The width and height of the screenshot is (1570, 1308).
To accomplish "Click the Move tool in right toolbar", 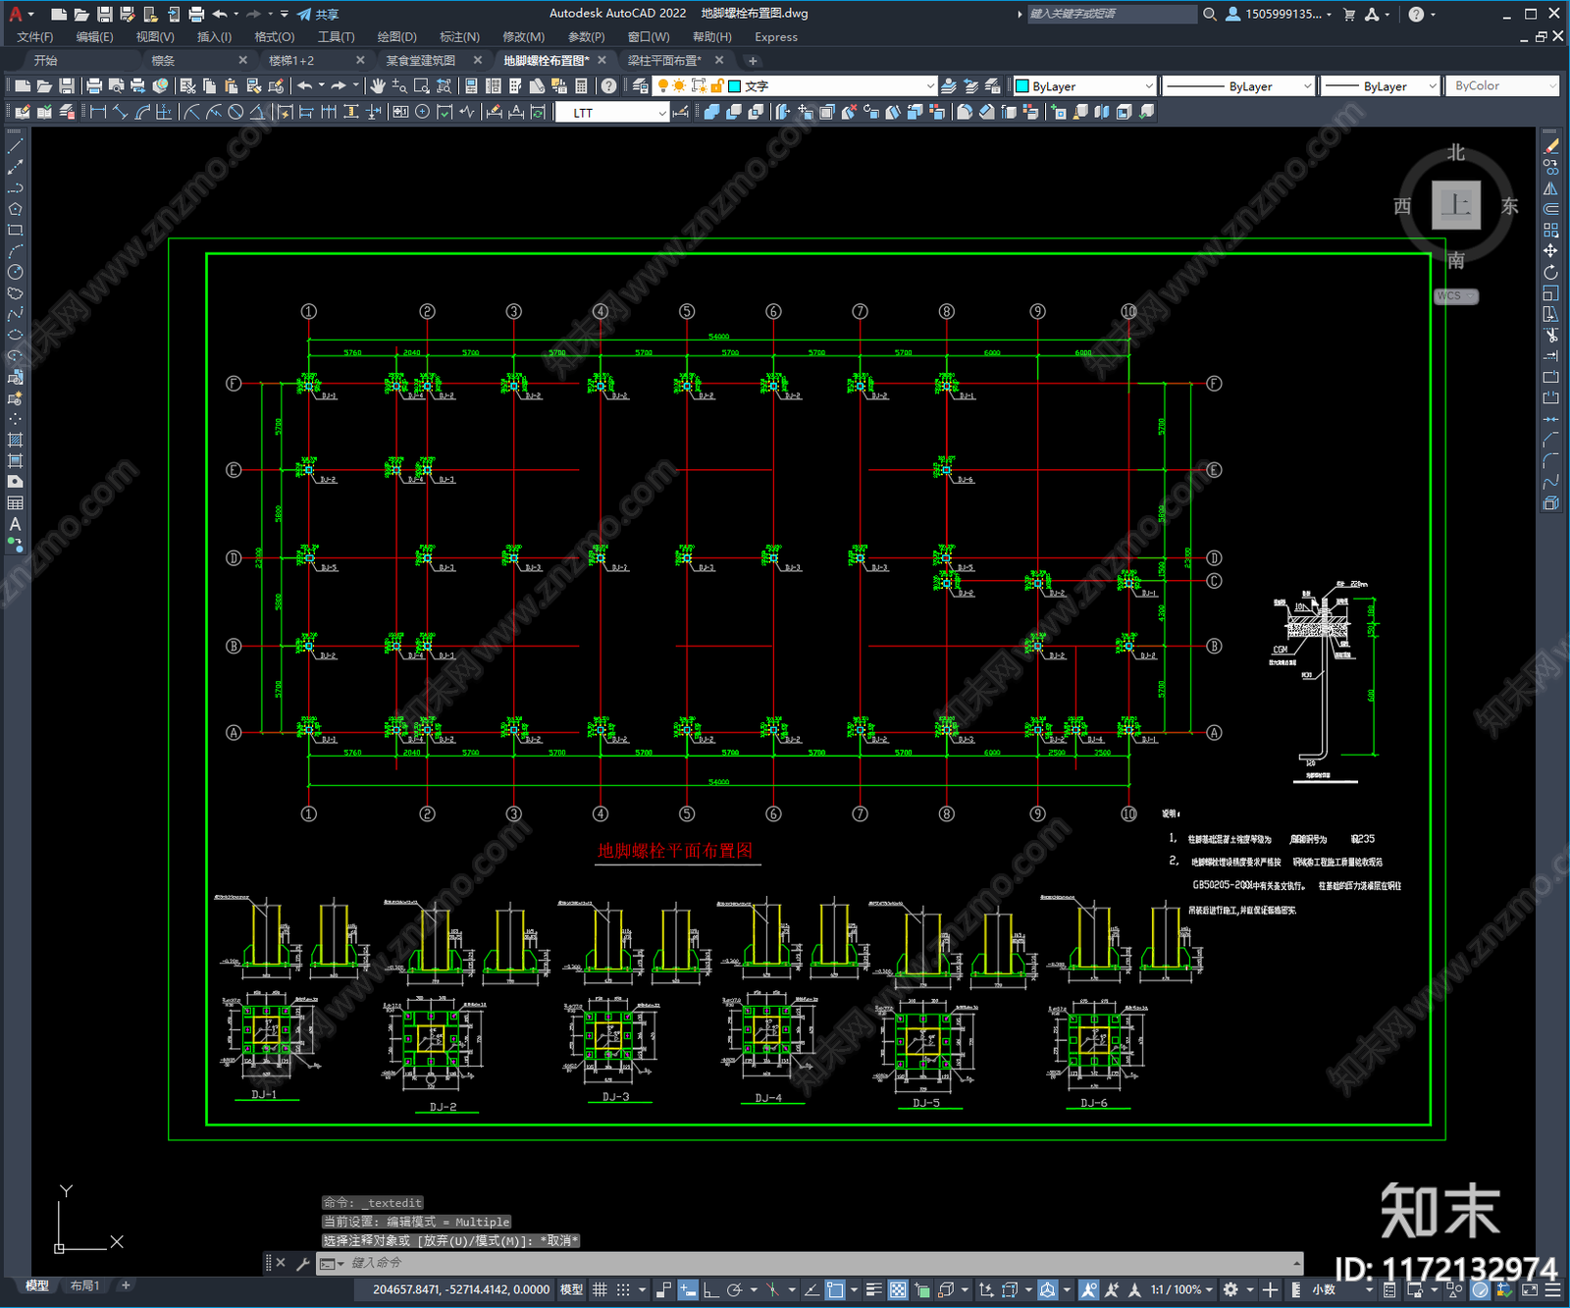I will click(1550, 251).
